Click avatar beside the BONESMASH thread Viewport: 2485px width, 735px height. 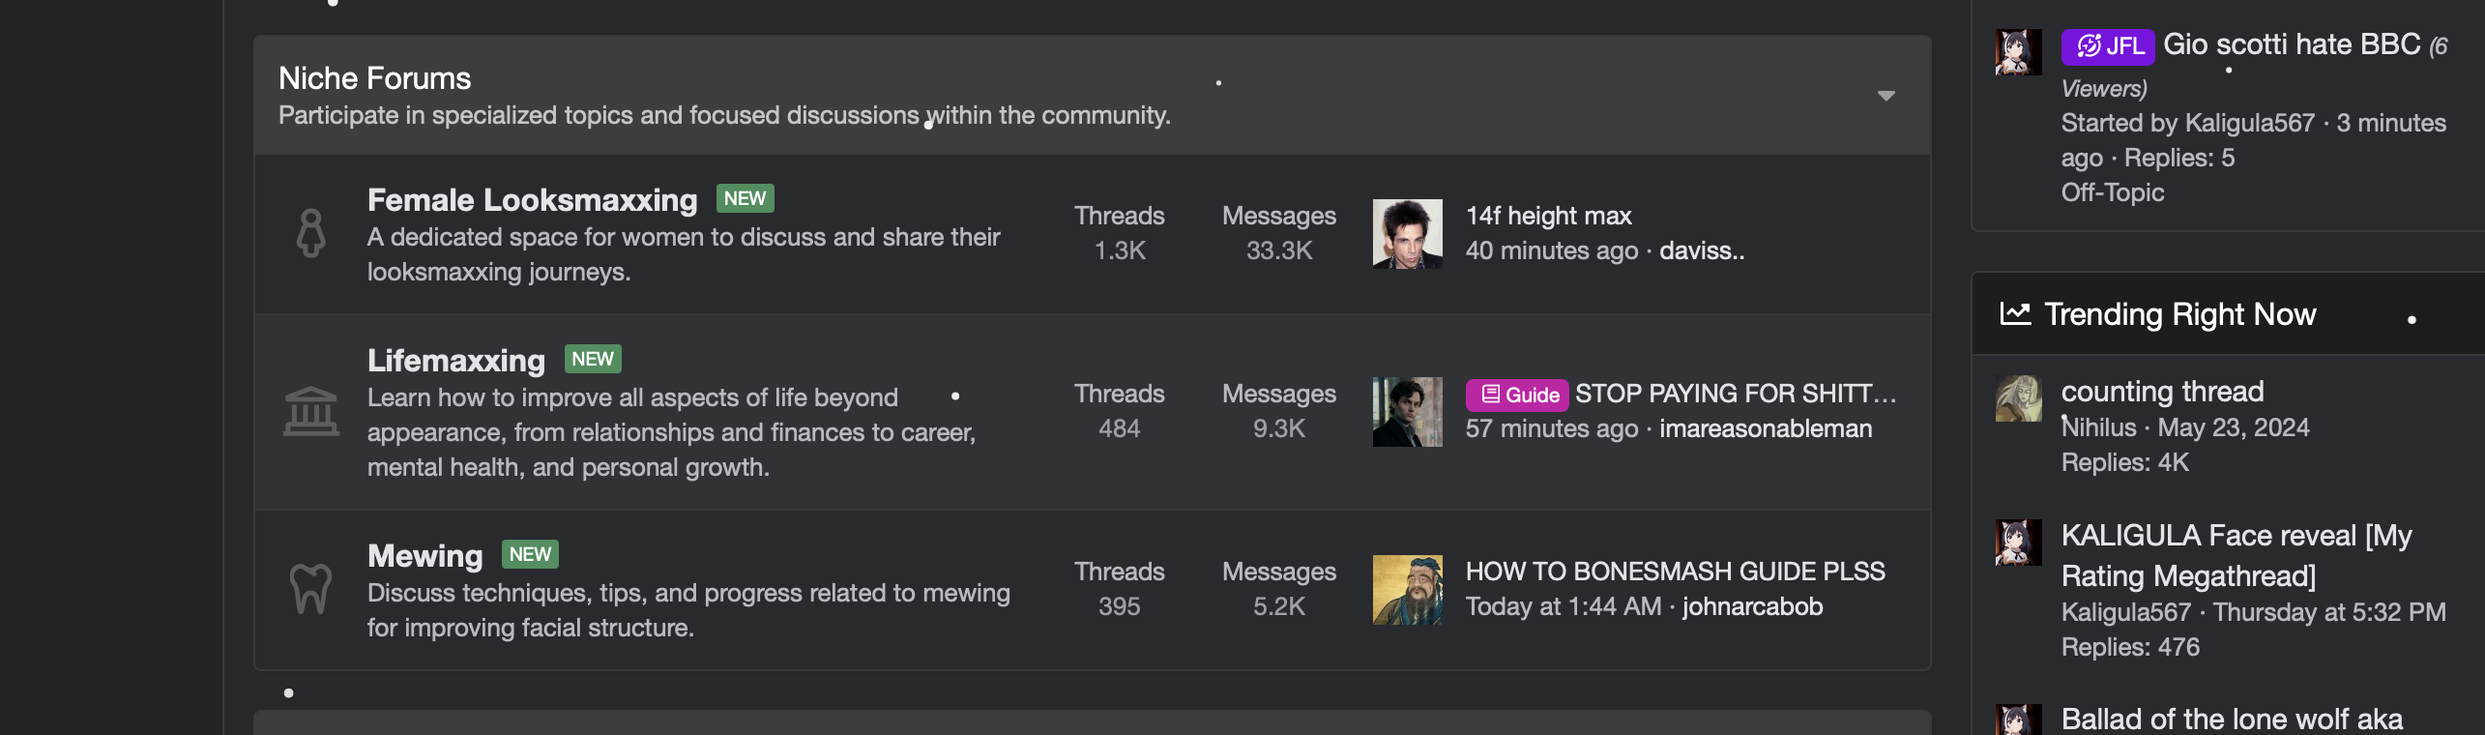(x=1407, y=590)
